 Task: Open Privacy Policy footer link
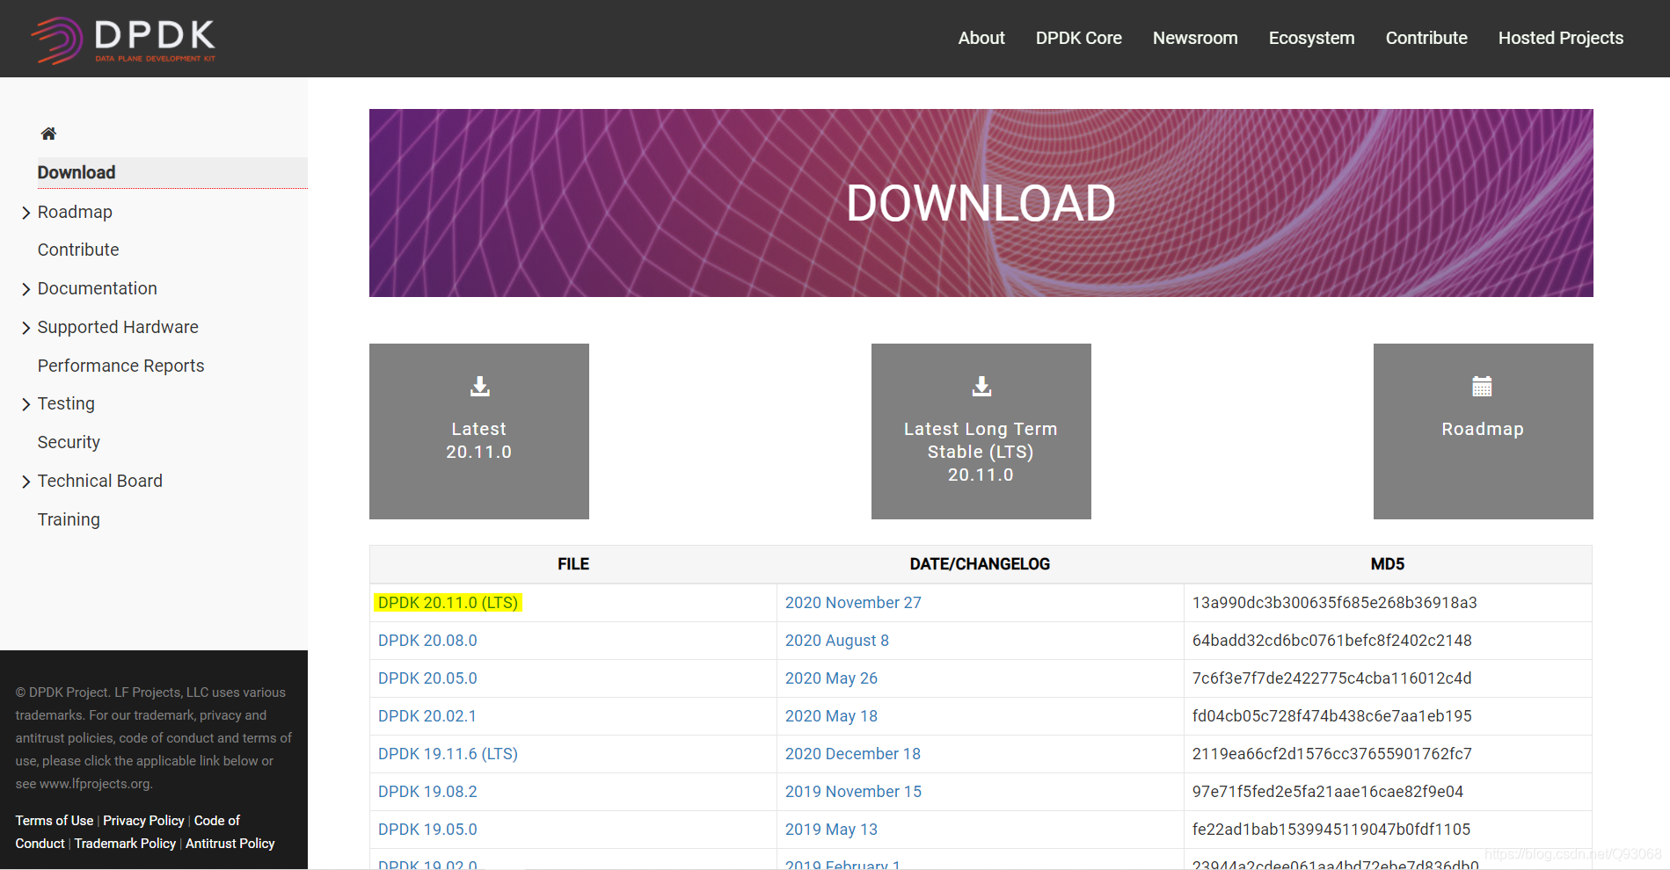pyautogui.click(x=143, y=821)
